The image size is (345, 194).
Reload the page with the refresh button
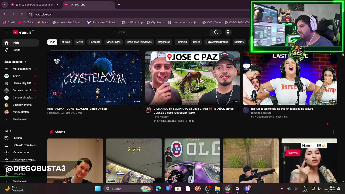[x=21, y=14]
